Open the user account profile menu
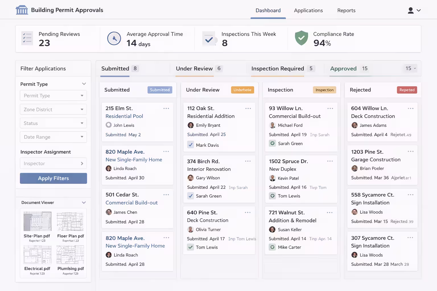 [x=414, y=11]
